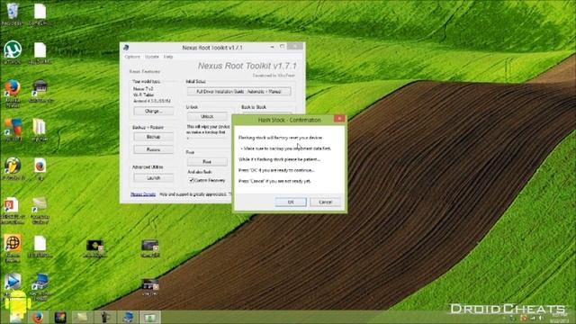Screen dimensions: 576x324
Task: Select the Recycle Bin desktop icon
Action: [x=13, y=14]
